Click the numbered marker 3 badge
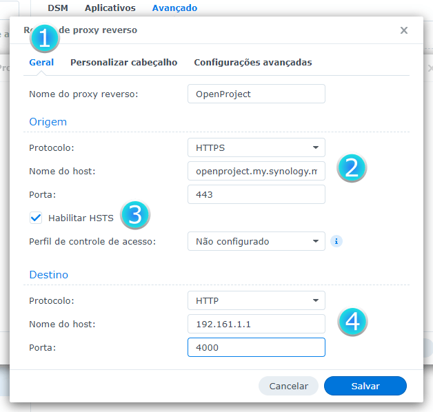The width and height of the screenshot is (433, 412). (x=135, y=215)
